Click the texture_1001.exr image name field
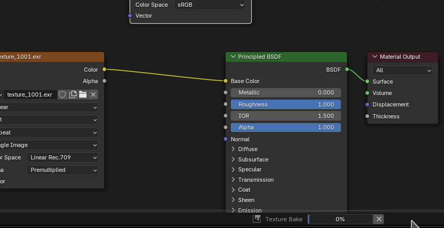Image resolution: width=444 pixels, height=228 pixels. tap(30, 95)
